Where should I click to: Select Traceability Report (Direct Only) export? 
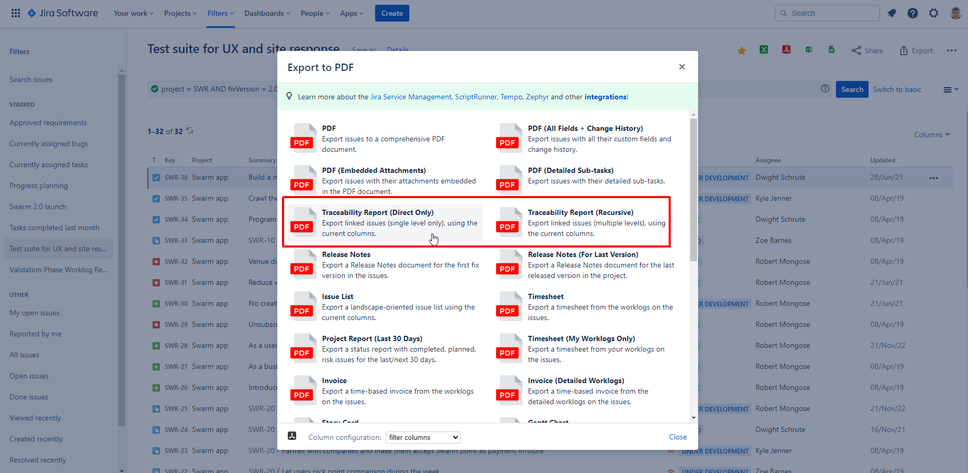click(385, 223)
